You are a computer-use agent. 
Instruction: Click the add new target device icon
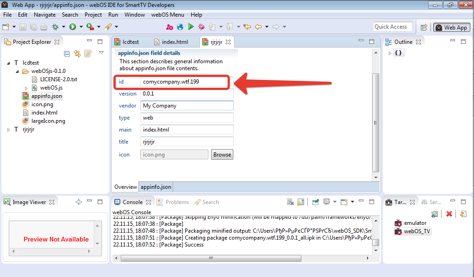[435, 214]
